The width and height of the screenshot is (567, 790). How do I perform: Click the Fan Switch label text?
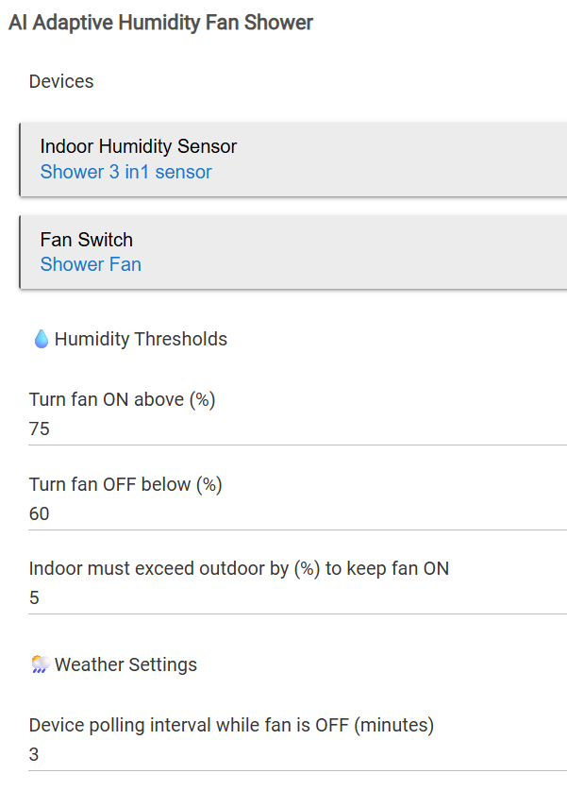[x=87, y=240]
